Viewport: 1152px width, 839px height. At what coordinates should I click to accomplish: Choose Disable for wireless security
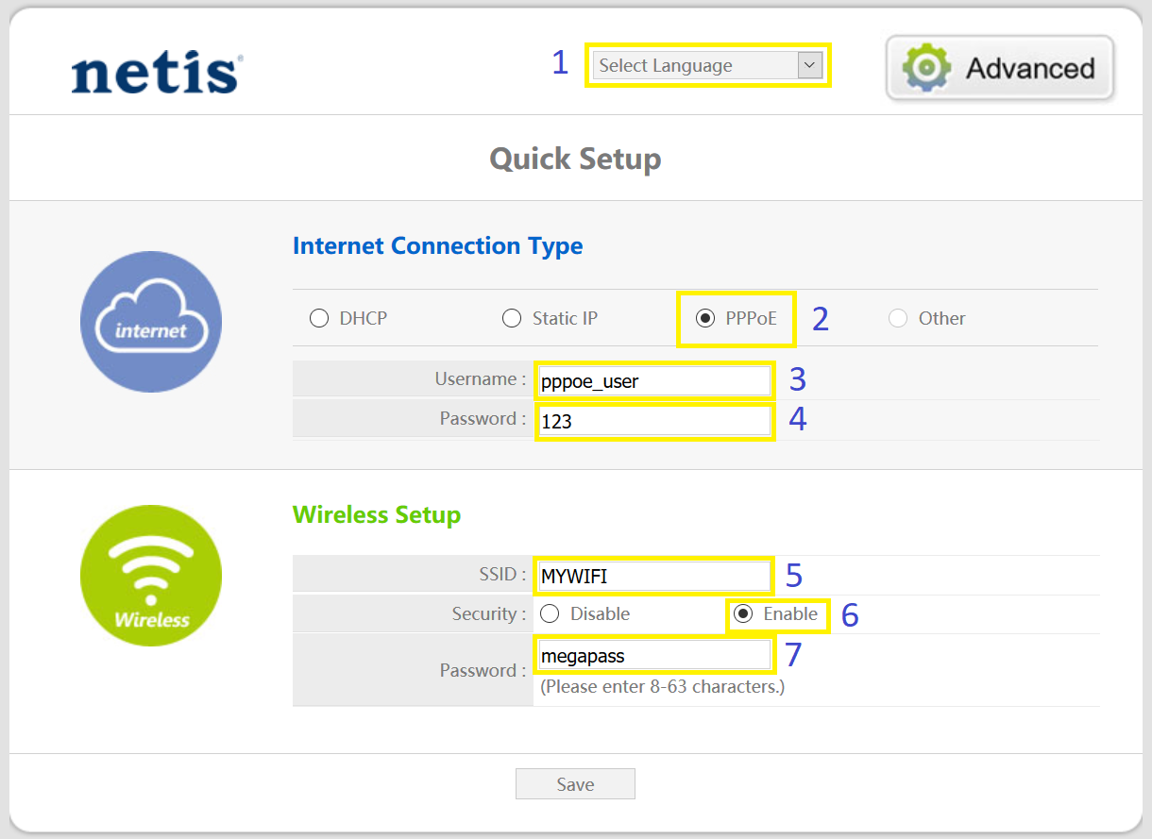click(550, 614)
